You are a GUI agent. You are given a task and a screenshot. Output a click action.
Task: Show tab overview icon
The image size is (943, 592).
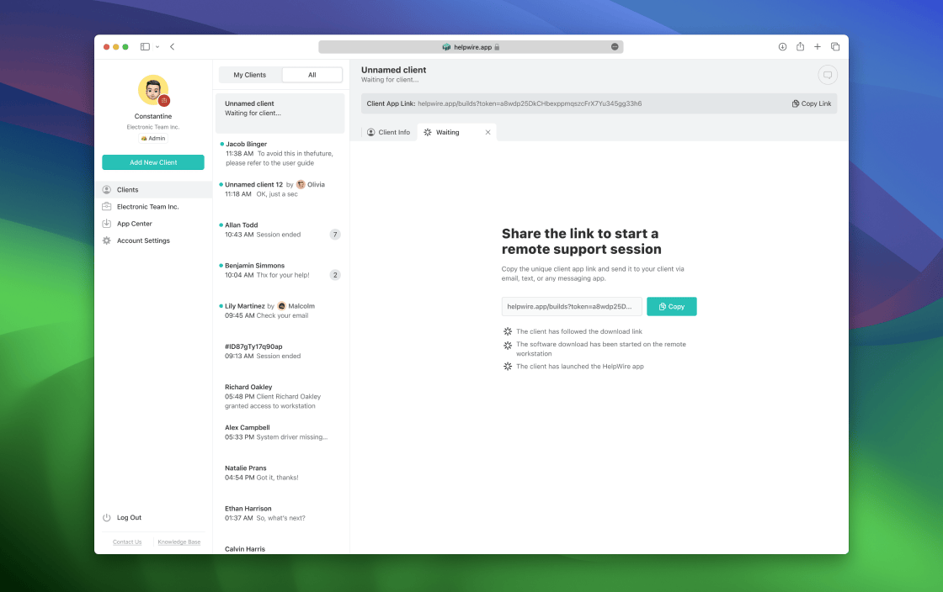(x=835, y=47)
